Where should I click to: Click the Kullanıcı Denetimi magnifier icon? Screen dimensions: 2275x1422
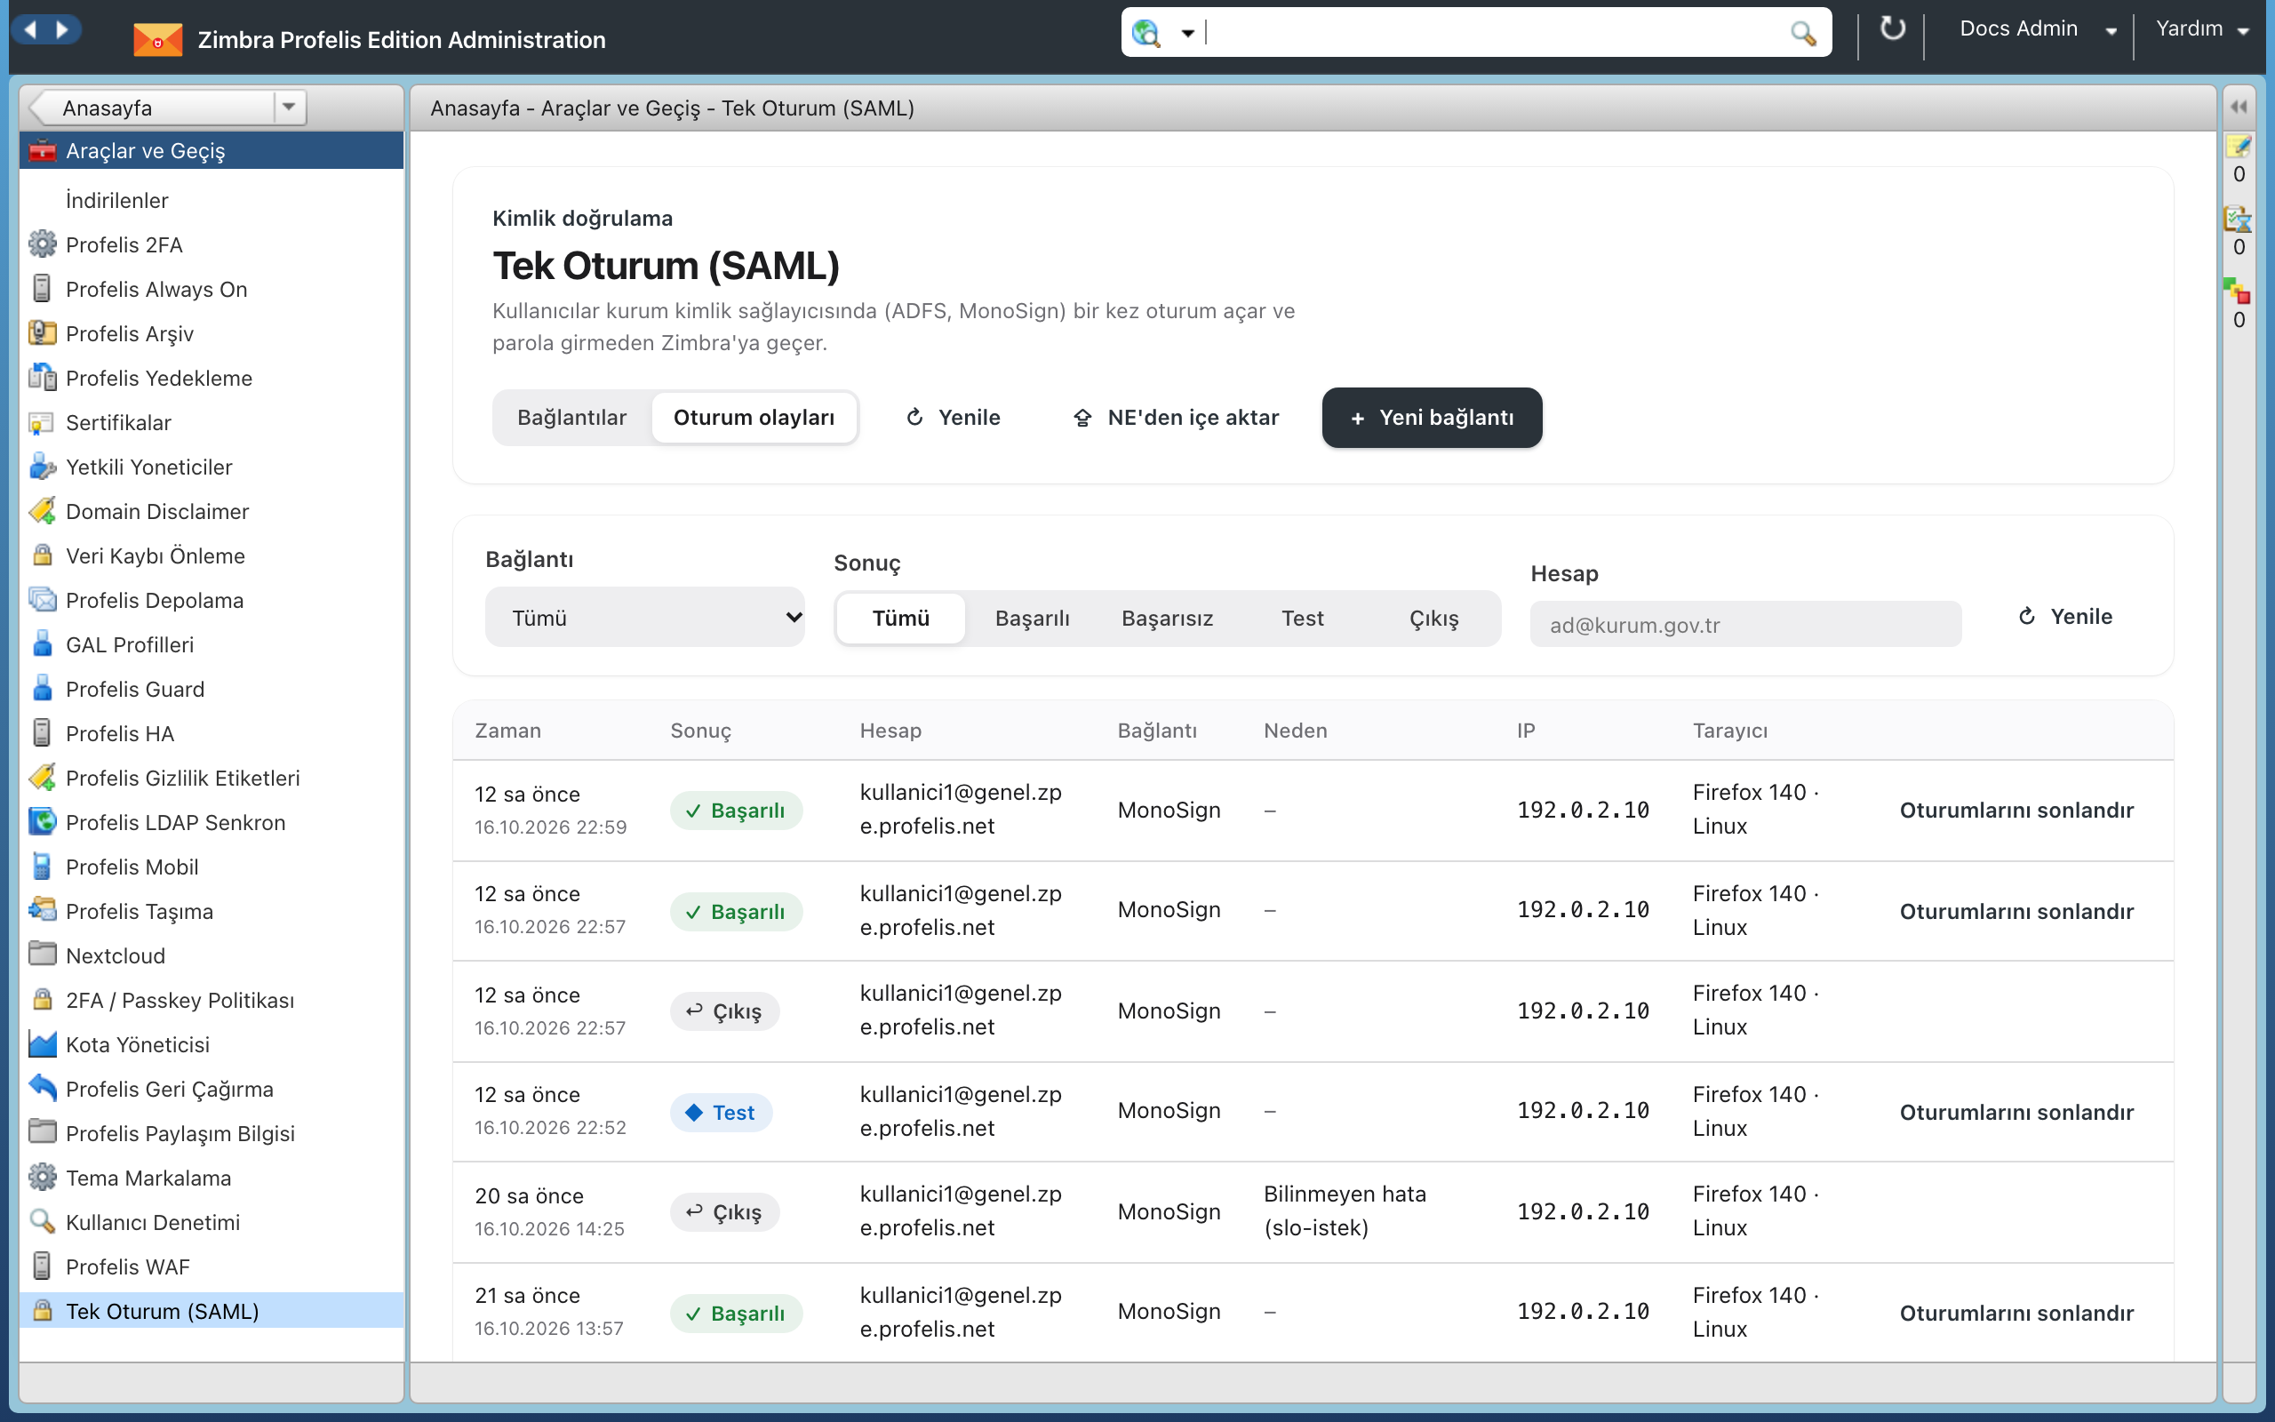[x=43, y=1222]
